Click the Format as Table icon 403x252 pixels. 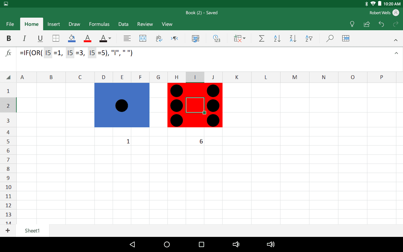[346, 38]
